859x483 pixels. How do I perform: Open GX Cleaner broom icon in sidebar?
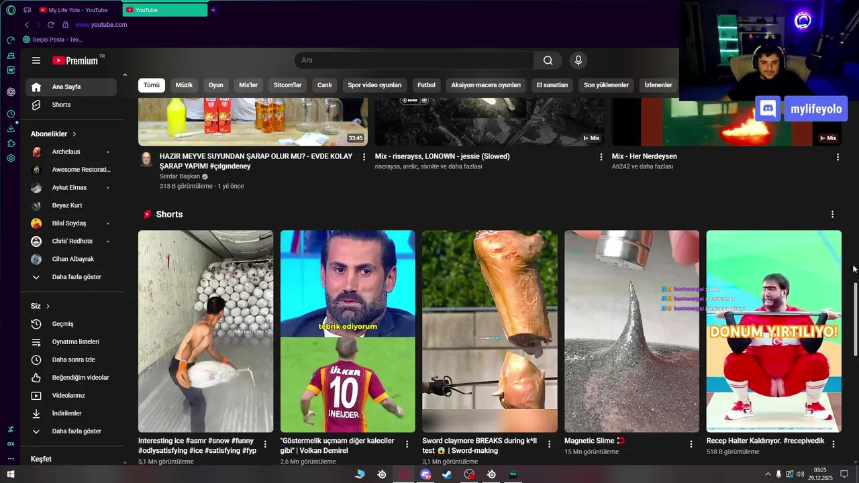point(11,55)
